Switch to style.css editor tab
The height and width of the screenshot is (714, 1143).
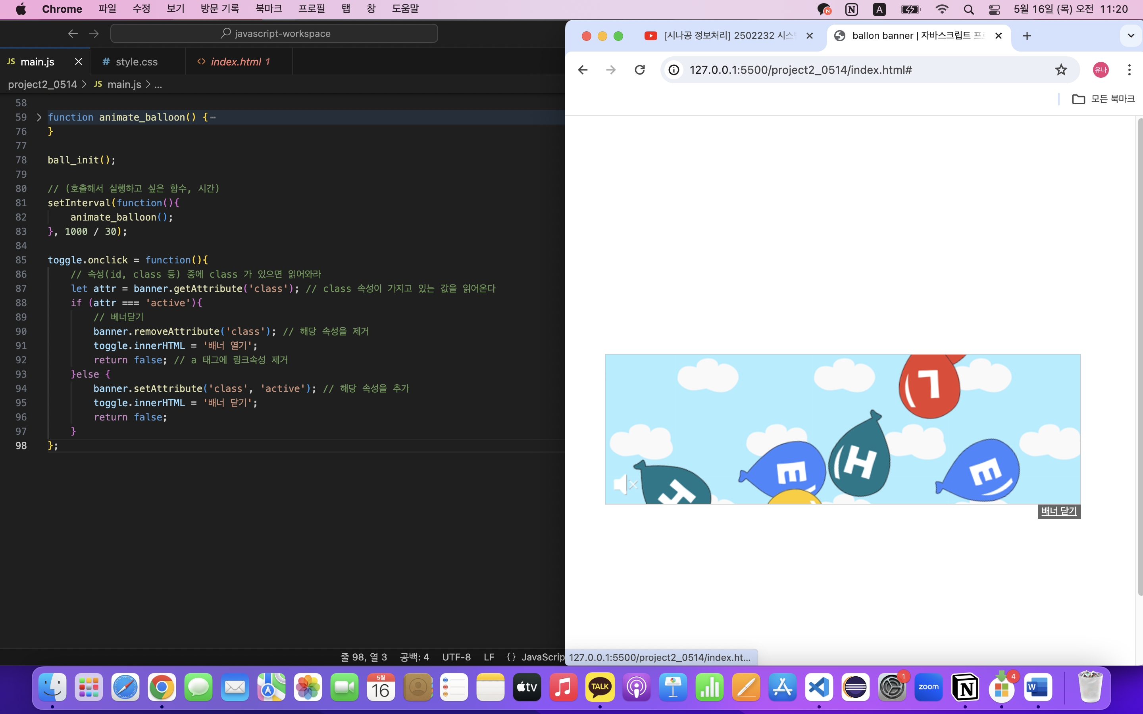(136, 62)
